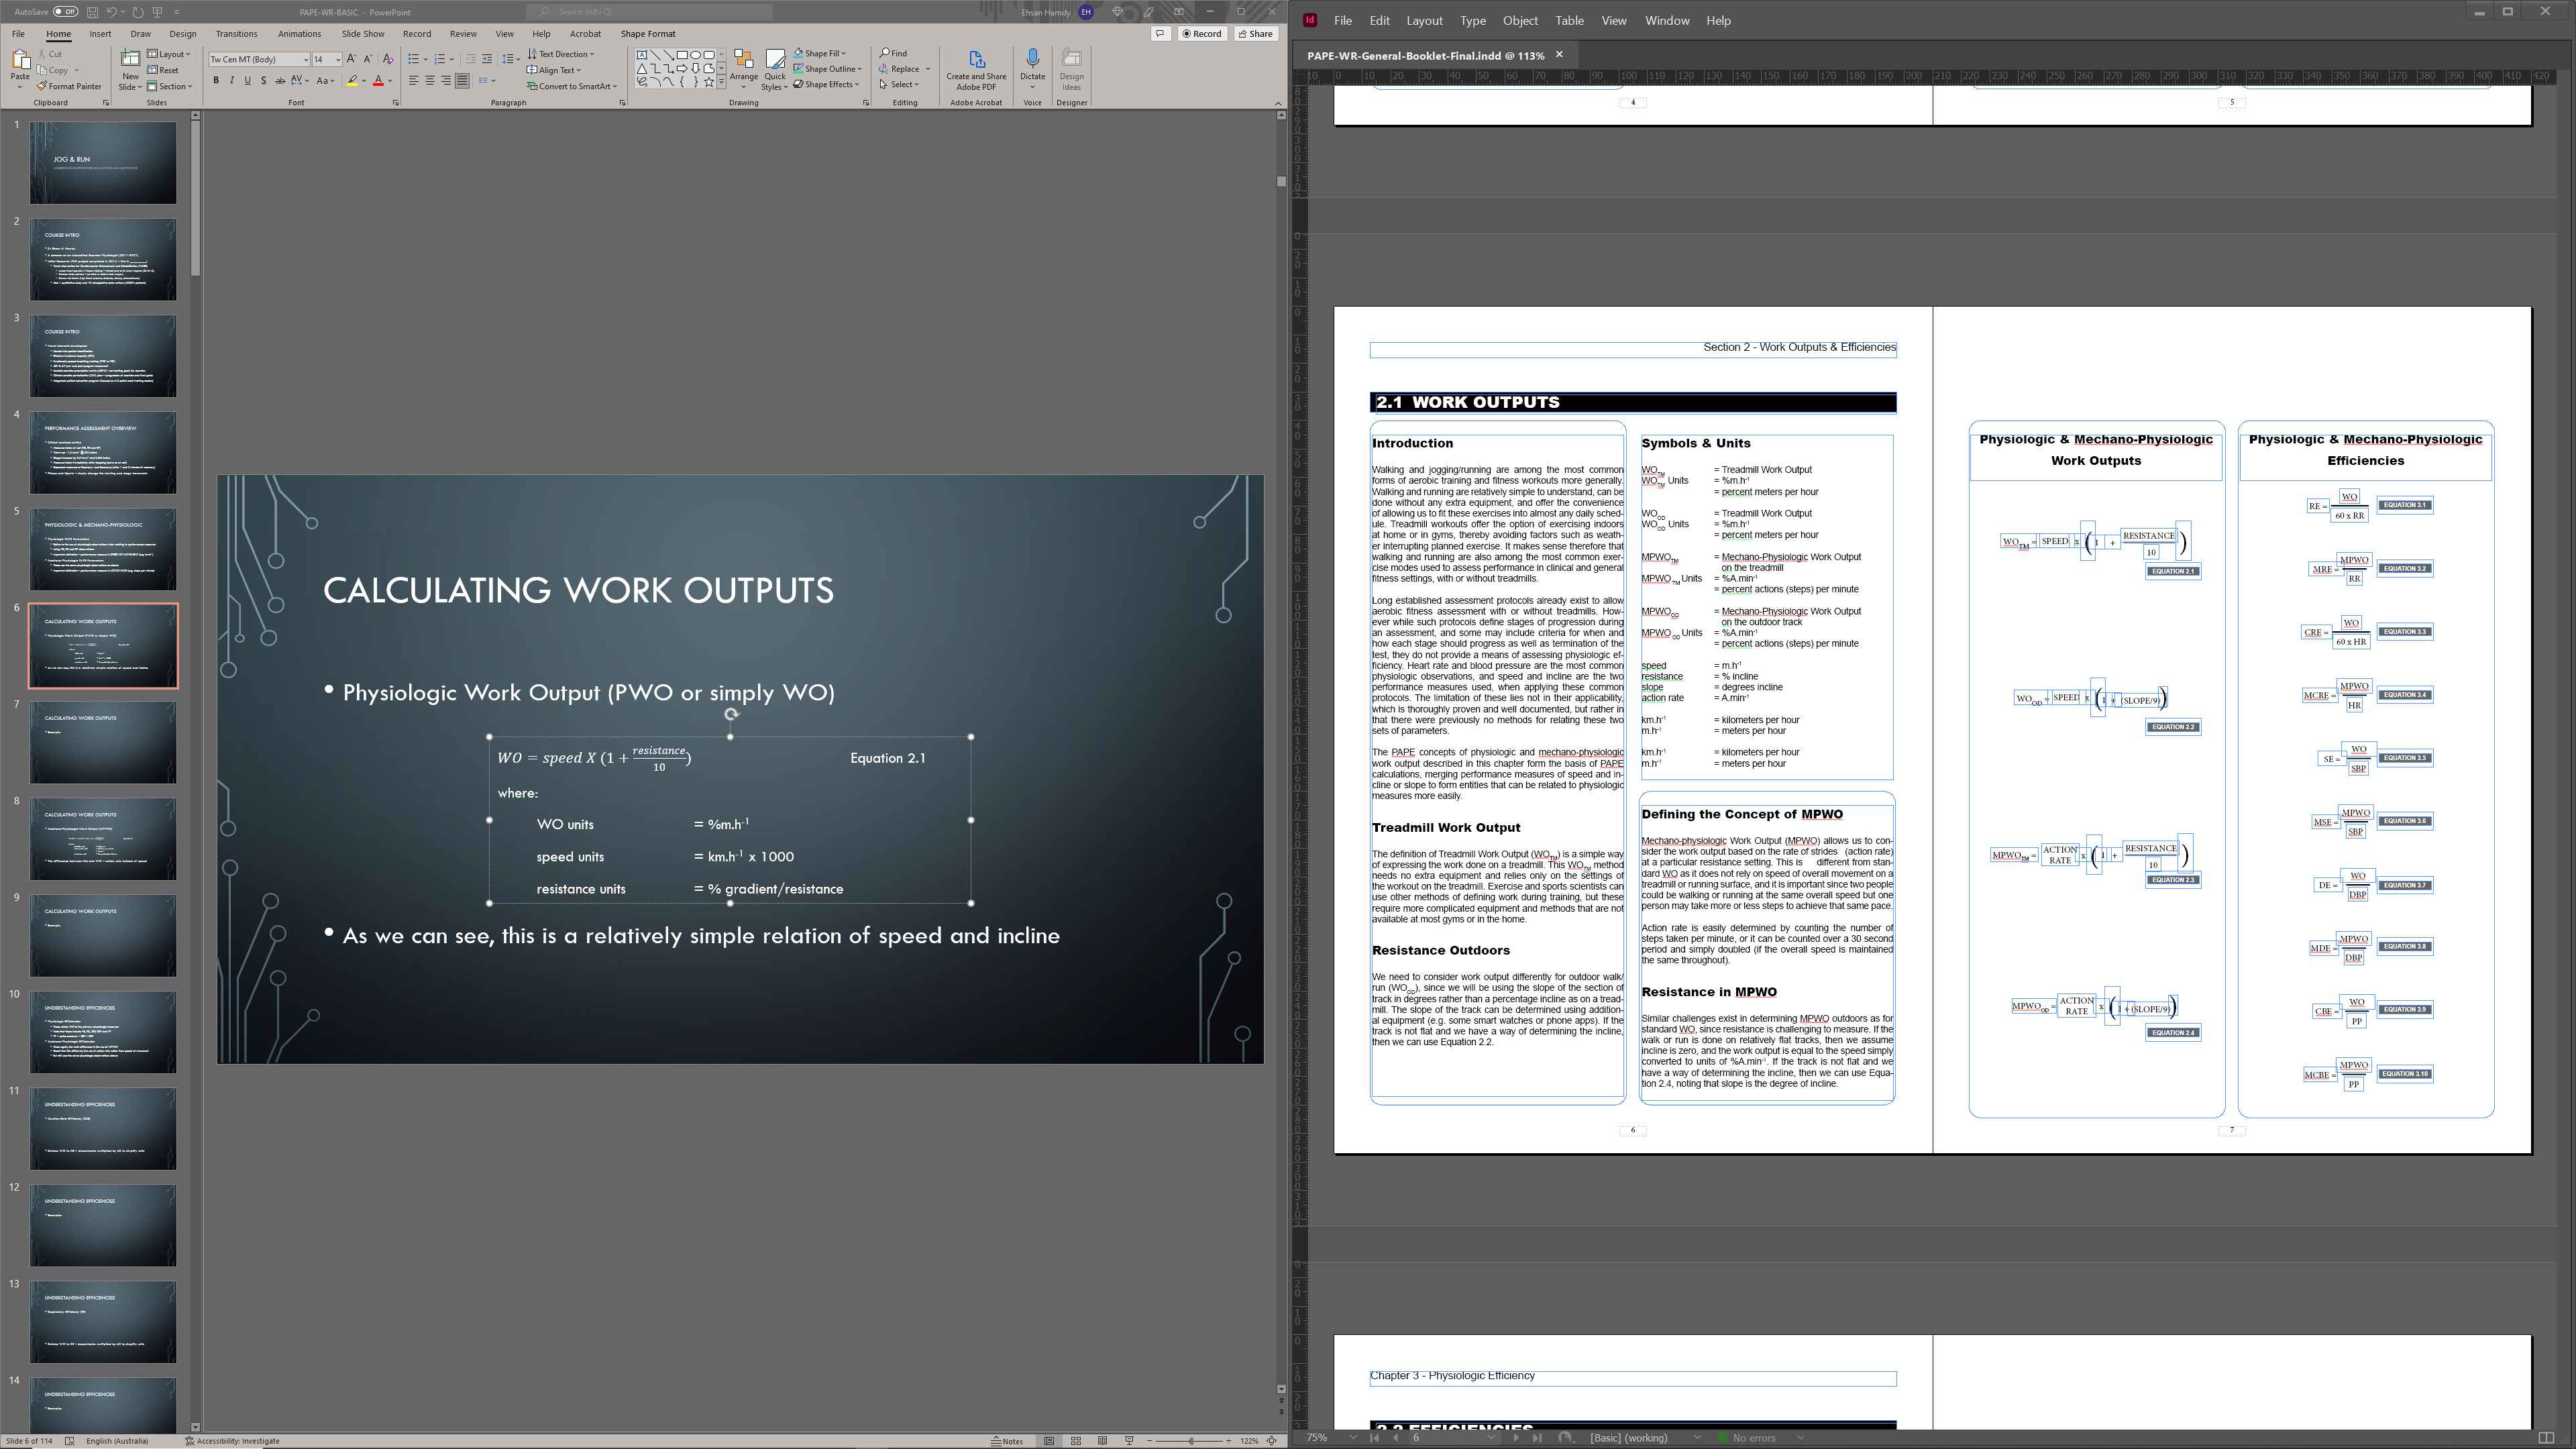Screen dimensions: 2576x1449
Task: Decrease font size with the small A icon
Action: [x=368, y=60]
